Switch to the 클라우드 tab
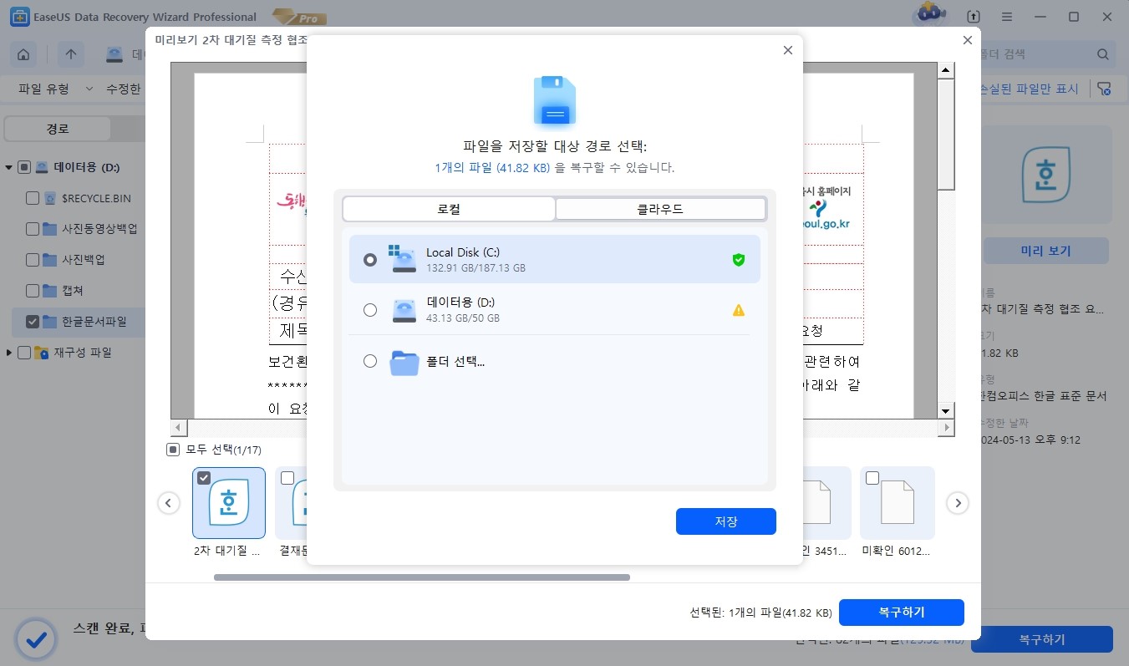 [659, 208]
